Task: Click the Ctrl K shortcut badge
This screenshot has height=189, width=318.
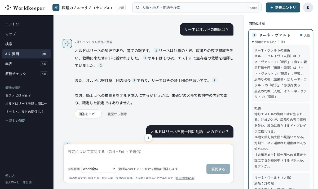Action: coord(254,8)
